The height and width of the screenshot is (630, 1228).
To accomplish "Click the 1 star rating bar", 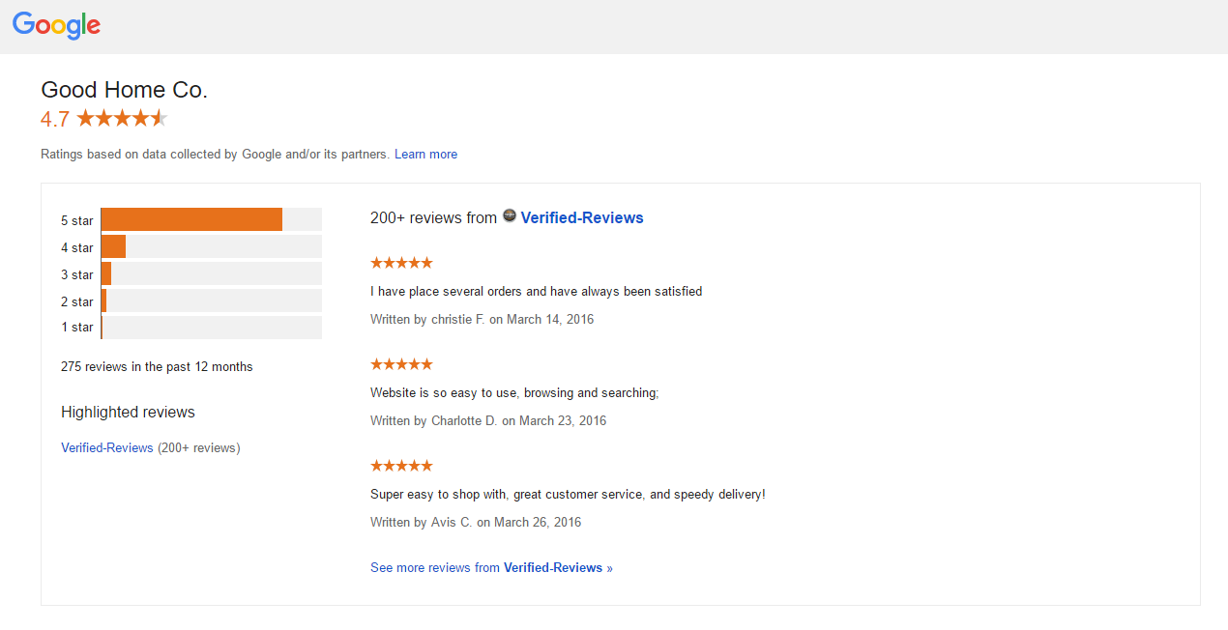I will click(x=211, y=328).
